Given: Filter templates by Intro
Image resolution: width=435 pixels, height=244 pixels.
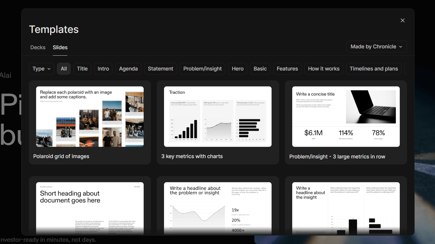Looking at the screenshot, I should click(103, 69).
